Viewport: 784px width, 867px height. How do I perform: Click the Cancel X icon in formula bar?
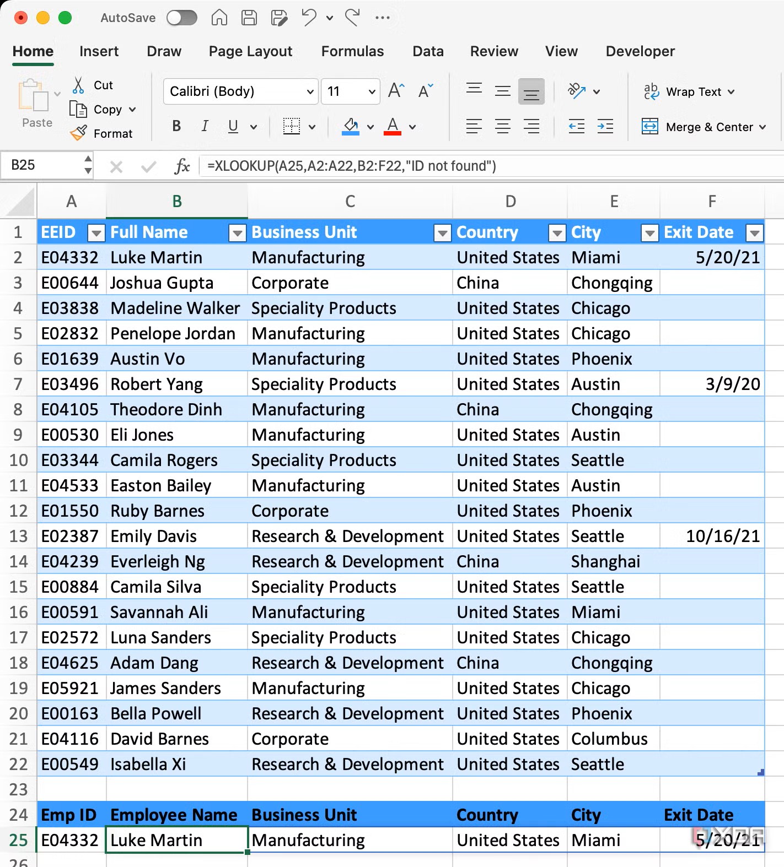(x=116, y=166)
